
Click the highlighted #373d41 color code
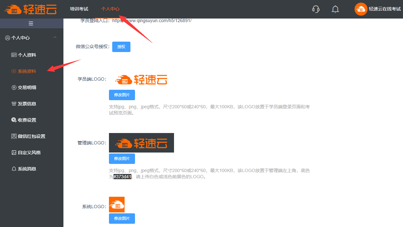coord(122,177)
